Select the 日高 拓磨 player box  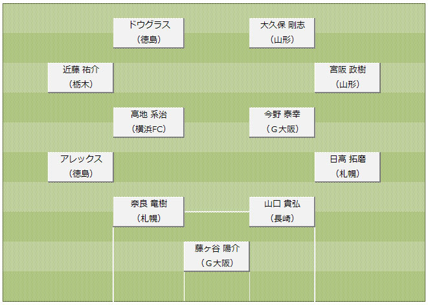[x=347, y=166]
